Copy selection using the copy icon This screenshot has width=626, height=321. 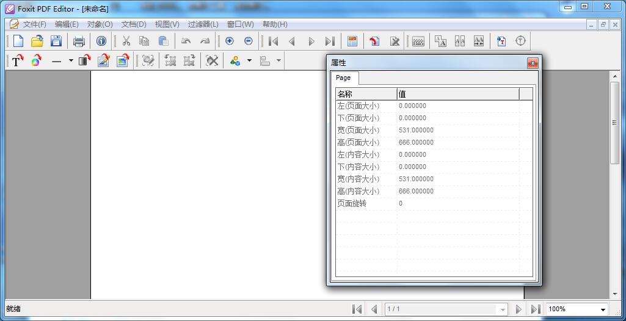click(144, 41)
